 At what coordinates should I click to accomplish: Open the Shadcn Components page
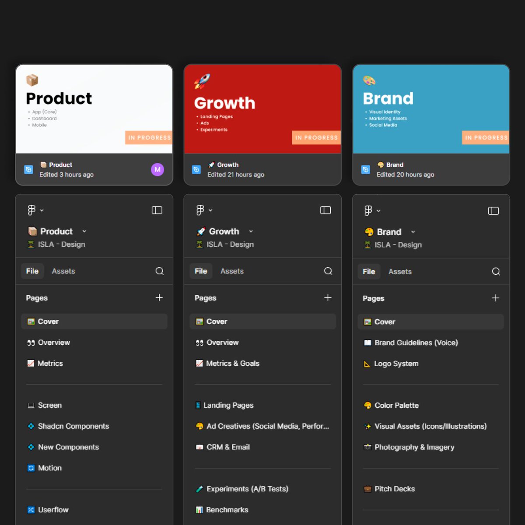click(94, 426)
